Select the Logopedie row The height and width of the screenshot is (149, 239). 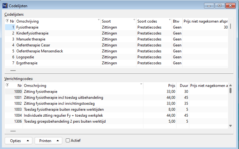coord(116,57)
